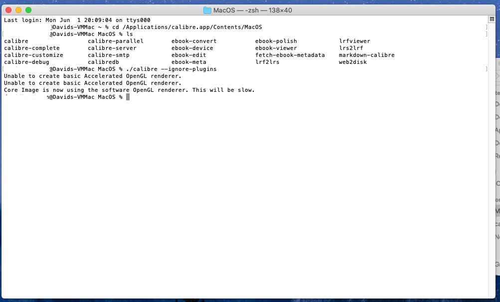Viewport: 500px width, 302px height.
Task: Click the split pane icon at top right
Action: (x=492, y=19)
